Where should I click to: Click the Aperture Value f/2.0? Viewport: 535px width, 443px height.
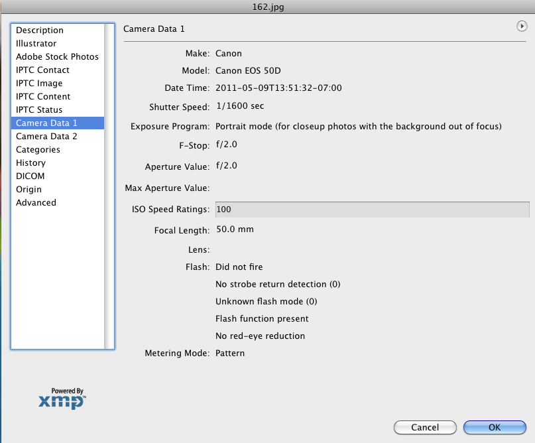click(x=227, y=166)
